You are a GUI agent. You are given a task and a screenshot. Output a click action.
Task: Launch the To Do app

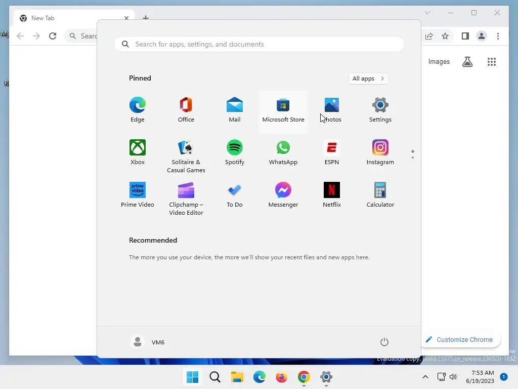coord(235,195)
